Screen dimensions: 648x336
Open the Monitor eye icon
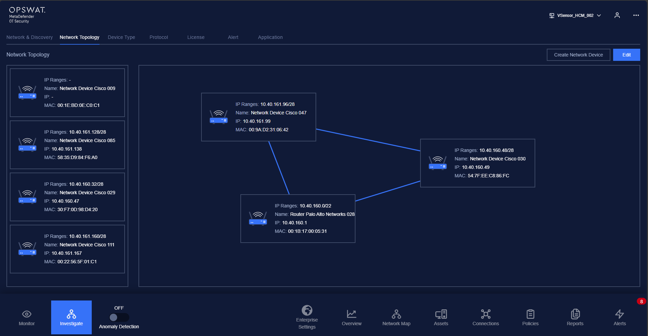[27, 314]
